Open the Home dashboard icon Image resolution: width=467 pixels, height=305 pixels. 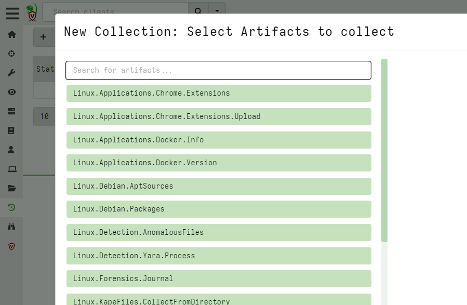tap(11, 34)
